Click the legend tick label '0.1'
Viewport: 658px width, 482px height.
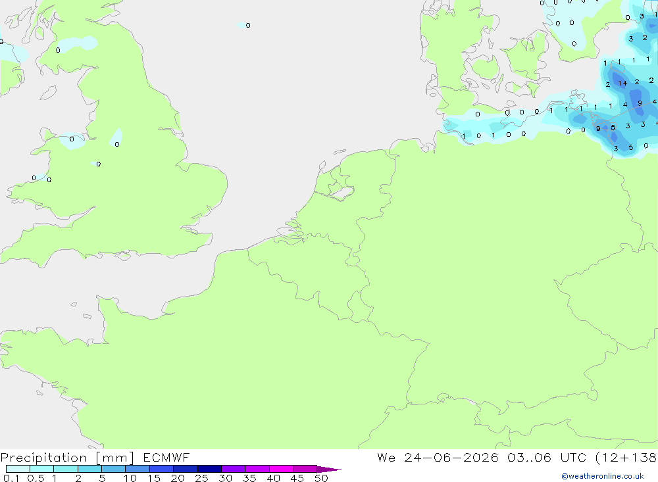[11, 478]
